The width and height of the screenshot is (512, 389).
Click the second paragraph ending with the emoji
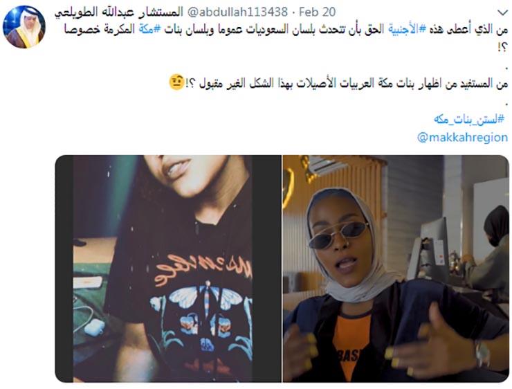[338, 83]
